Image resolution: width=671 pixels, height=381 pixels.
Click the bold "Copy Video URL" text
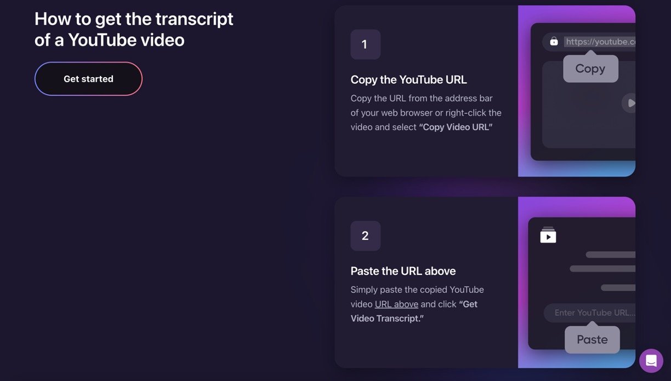456,127
